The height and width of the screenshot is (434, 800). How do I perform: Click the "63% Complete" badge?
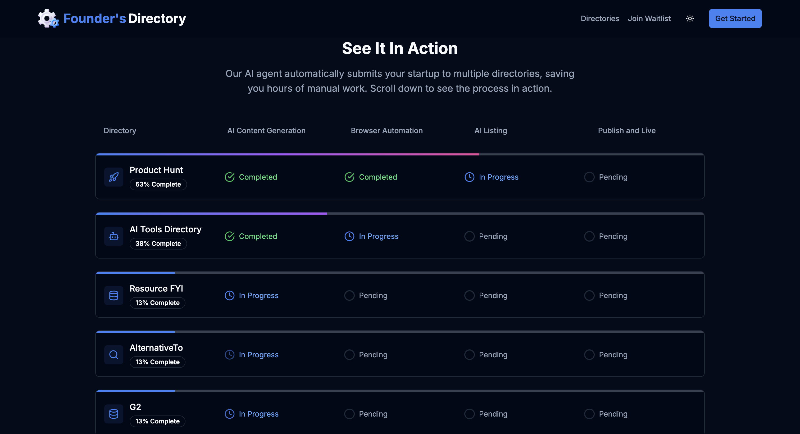(158, 184)
